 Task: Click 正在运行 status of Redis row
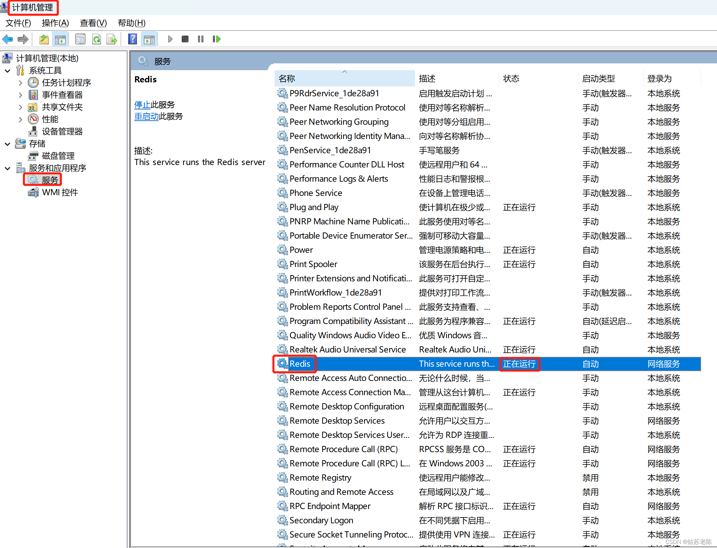click(519, 364)
